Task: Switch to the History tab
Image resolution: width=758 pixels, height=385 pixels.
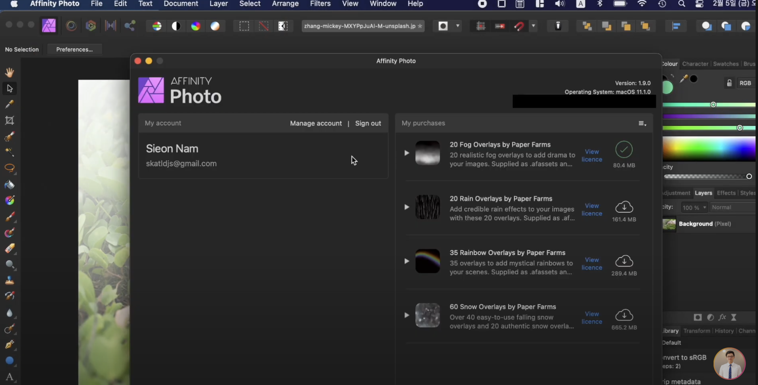Action: [x=724, y=331]
